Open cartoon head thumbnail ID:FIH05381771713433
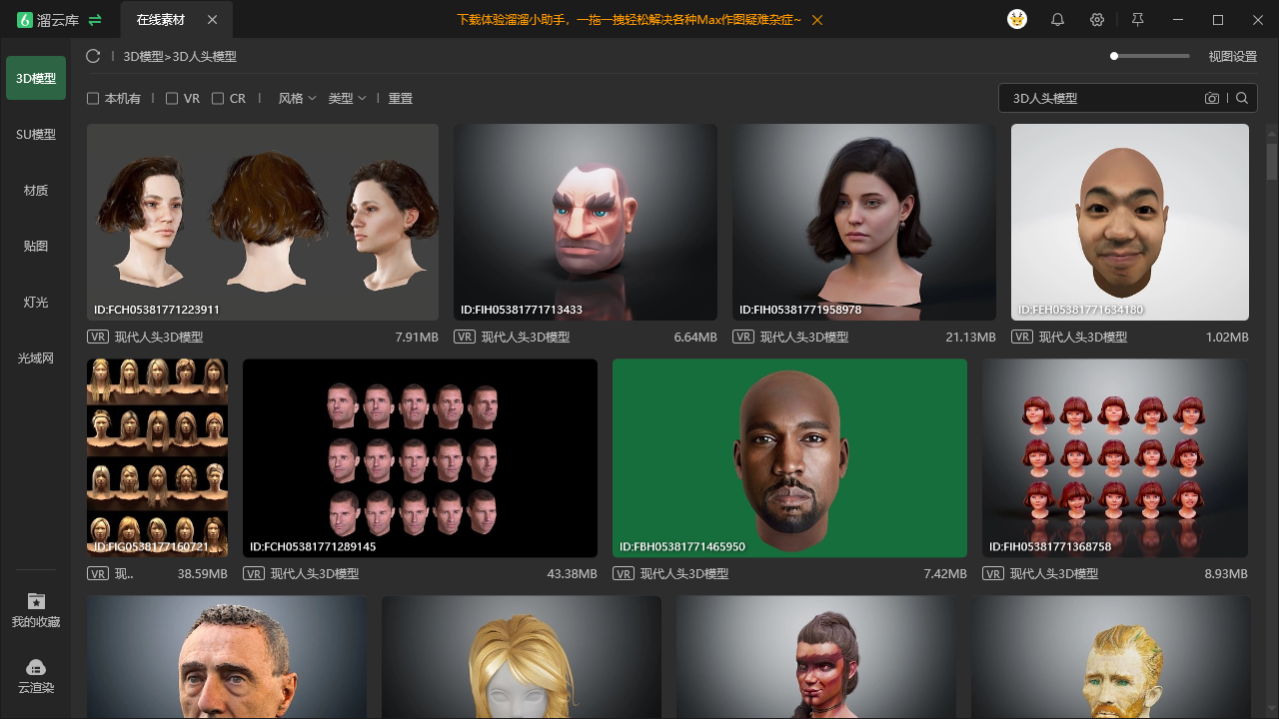This screenshot has width=1279, height=719. (x=586, y=222)
